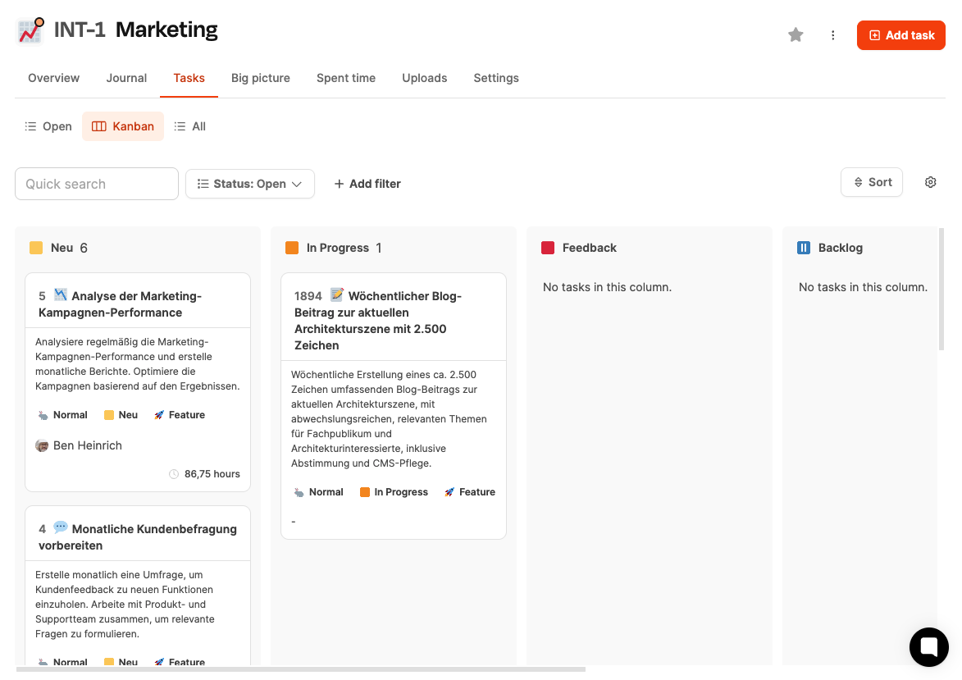The width and height of the screenshot is (962, 680).
Task: Click the Marketing project chart logo
Action: tap(30, 31)
